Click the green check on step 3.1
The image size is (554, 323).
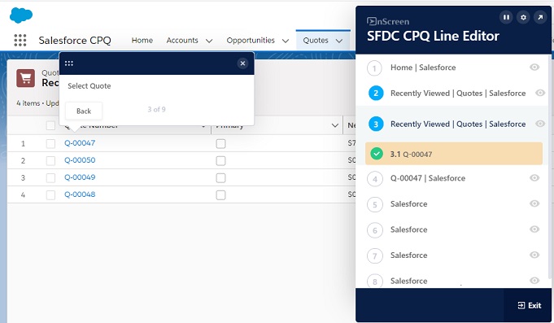tap(377, 154)
